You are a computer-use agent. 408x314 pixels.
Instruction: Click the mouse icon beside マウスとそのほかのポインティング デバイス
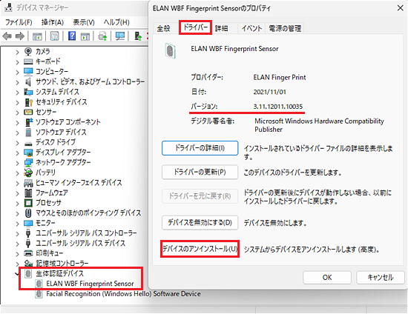coord(28,213)
